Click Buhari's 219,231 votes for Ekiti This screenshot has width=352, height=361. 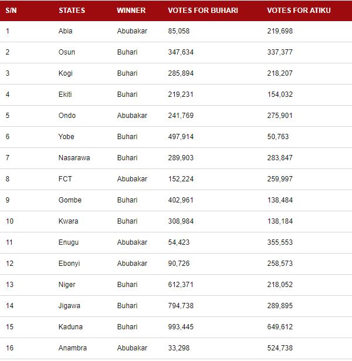pos(181,95)
